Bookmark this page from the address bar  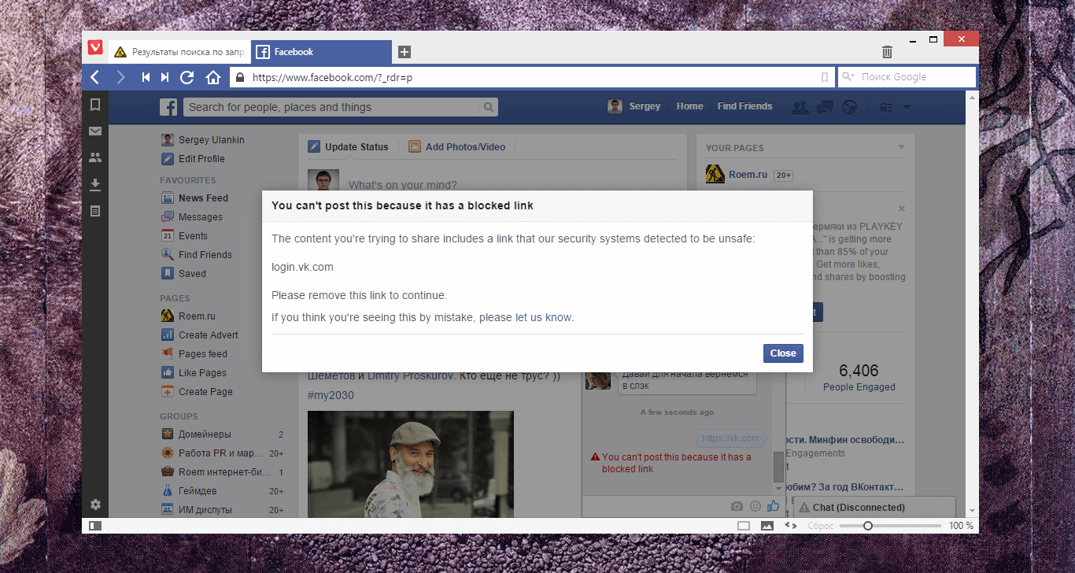point(824,77)
